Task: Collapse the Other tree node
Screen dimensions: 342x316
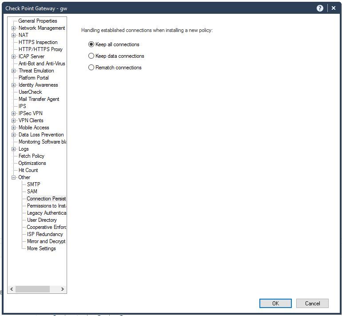Action: click(x=14, y=177)
